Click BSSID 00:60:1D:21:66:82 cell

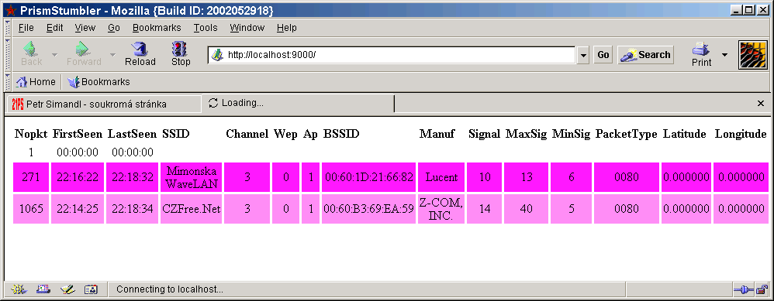click(x=368, y=177)
